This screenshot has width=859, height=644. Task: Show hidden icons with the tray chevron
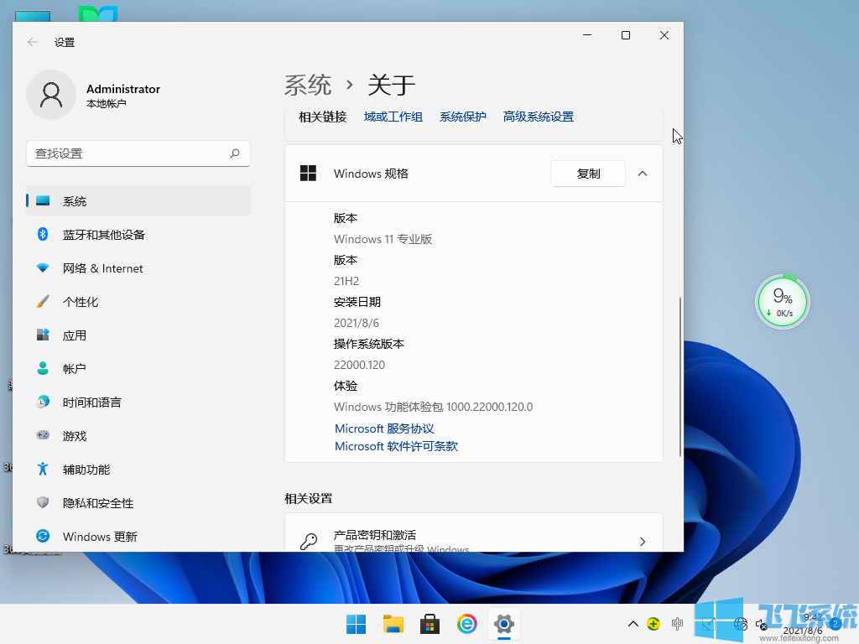click(x=633, y=624)
